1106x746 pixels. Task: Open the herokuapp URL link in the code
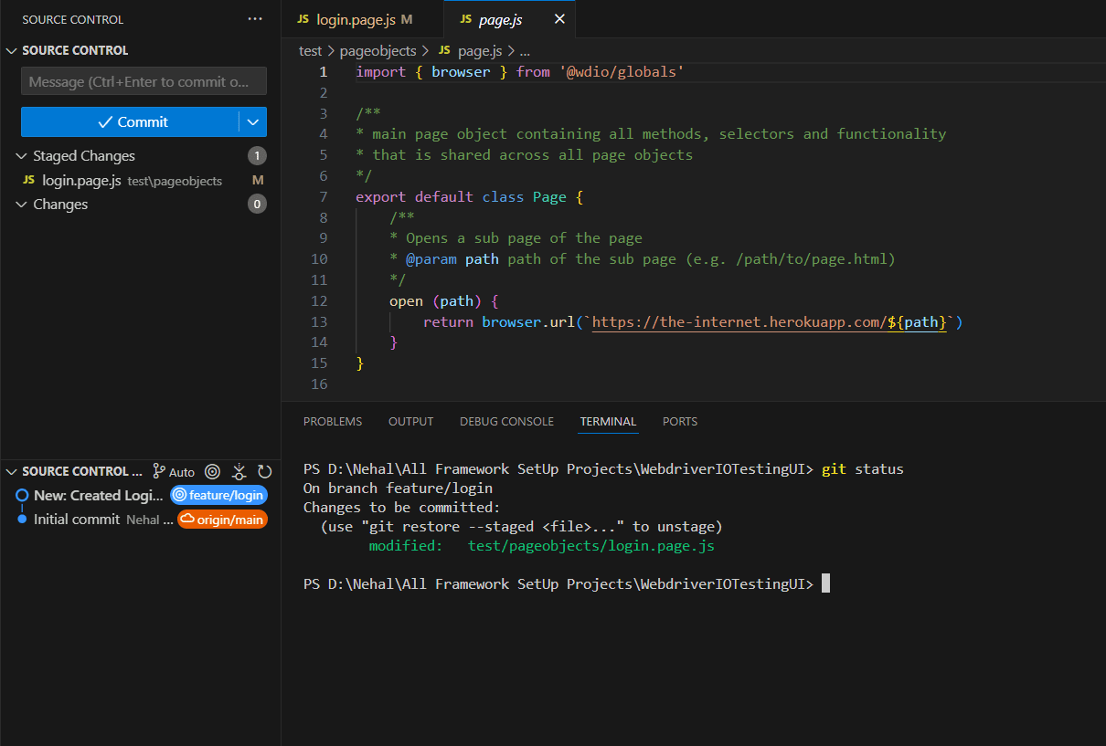click(x=769, y=321)
